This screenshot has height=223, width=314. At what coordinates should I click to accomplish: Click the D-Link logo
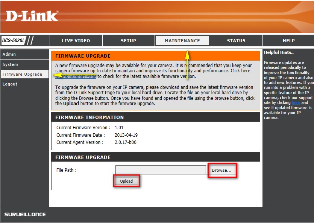point(32,16)
